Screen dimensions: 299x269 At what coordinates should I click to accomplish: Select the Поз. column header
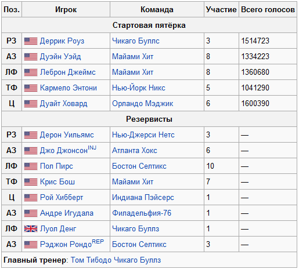[12, 9]
